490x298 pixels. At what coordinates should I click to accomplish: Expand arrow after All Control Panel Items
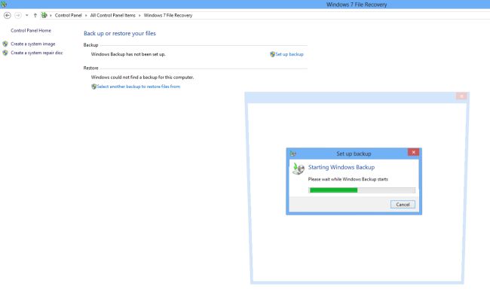[139, 15]
